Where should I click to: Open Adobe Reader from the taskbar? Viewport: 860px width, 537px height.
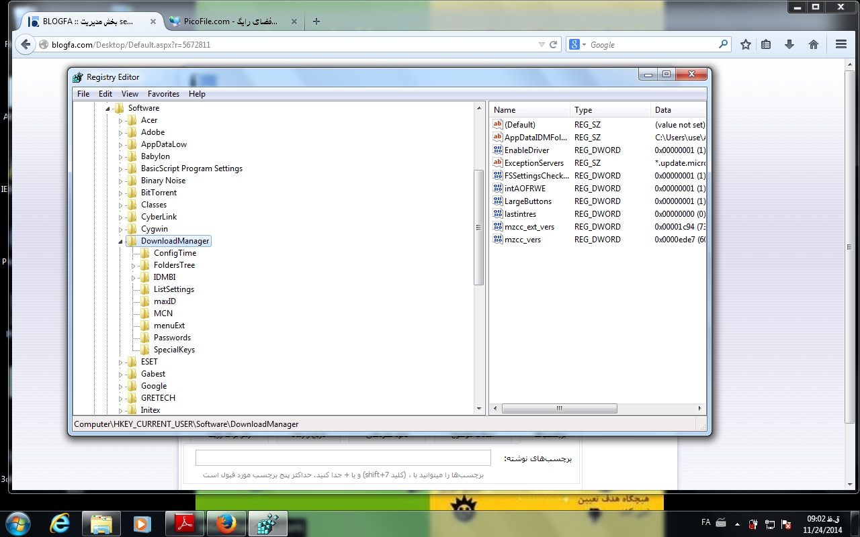[x=185, y=523]
